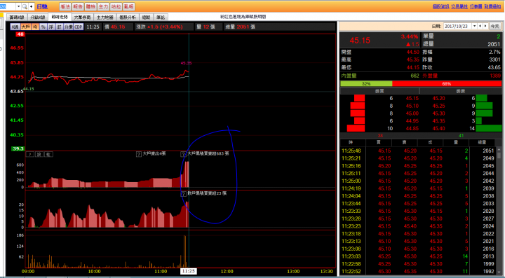Image resolution: width=505 pixels, height=278 pixels.
Task: Switch to the 主力秘籍 tab
Action: point(105,17)
